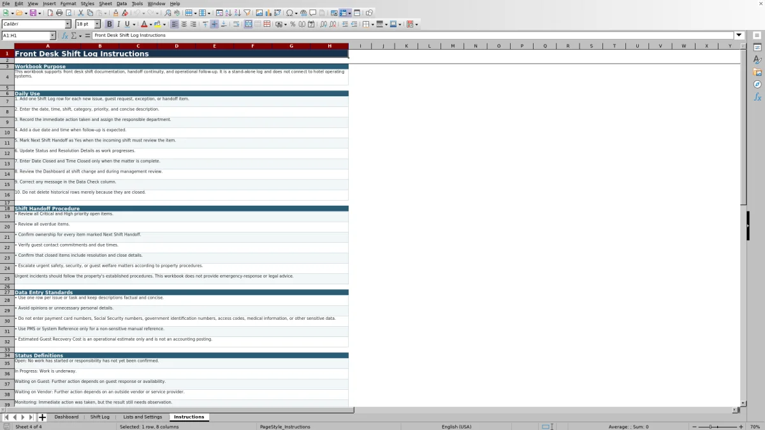
Task: Toggle Freeze Rows and Columns
Action: 344,13
